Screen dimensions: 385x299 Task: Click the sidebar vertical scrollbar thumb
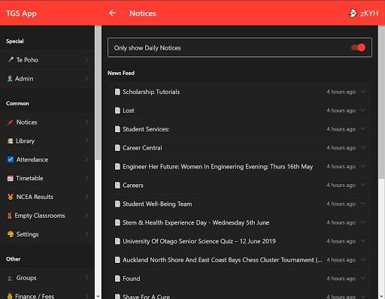[x=99, y=92]
